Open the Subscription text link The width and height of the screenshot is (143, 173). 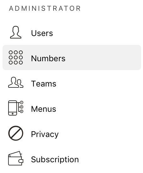(55, 159)
